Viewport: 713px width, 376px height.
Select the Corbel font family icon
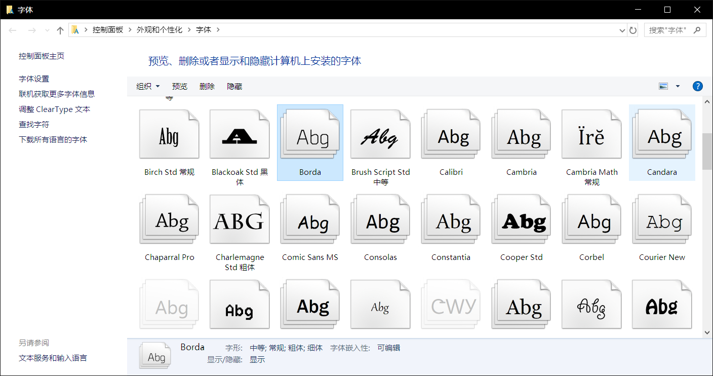click(591, 220)
